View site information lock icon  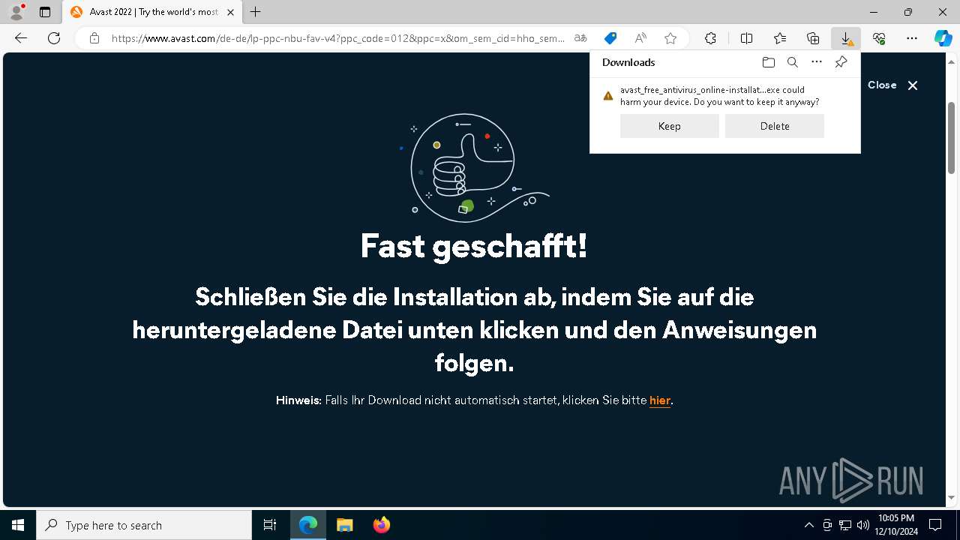pyautogui.click(x=94, y=38)
